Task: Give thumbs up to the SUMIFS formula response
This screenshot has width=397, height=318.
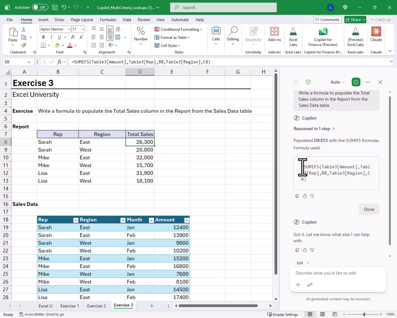Action: tap(305, 196)
